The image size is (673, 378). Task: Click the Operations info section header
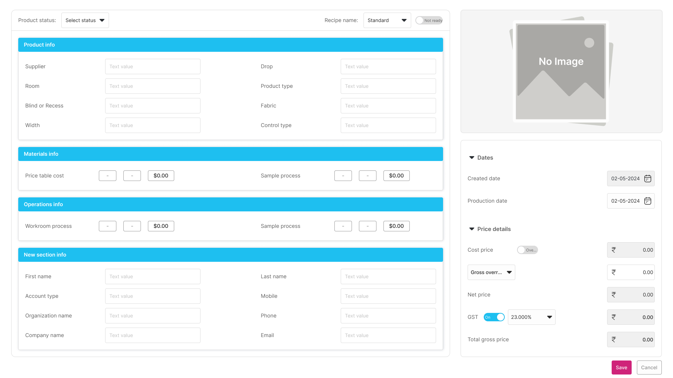pyautogui.click(x=230, y=204)
